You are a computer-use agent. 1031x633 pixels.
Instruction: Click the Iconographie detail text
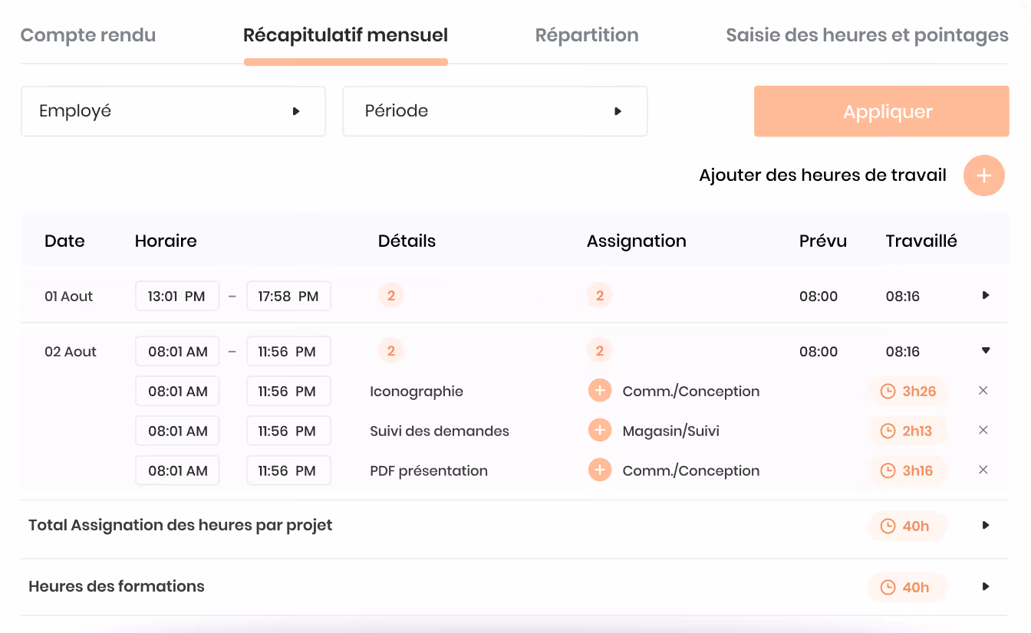point(417,392)
